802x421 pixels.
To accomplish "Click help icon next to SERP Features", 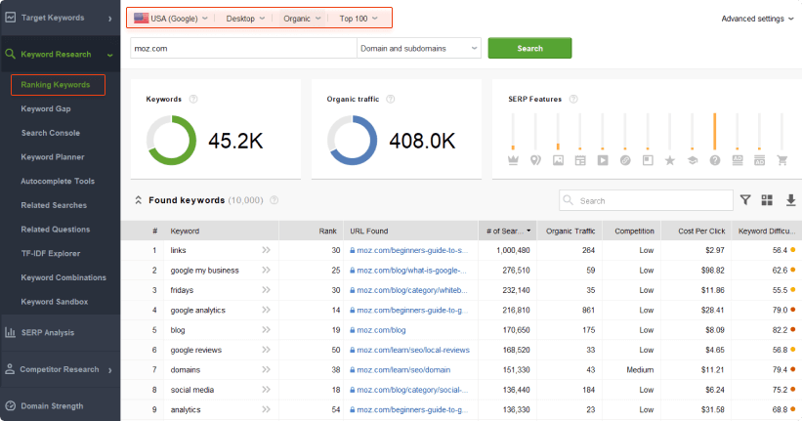I will (x=573, y=100).
